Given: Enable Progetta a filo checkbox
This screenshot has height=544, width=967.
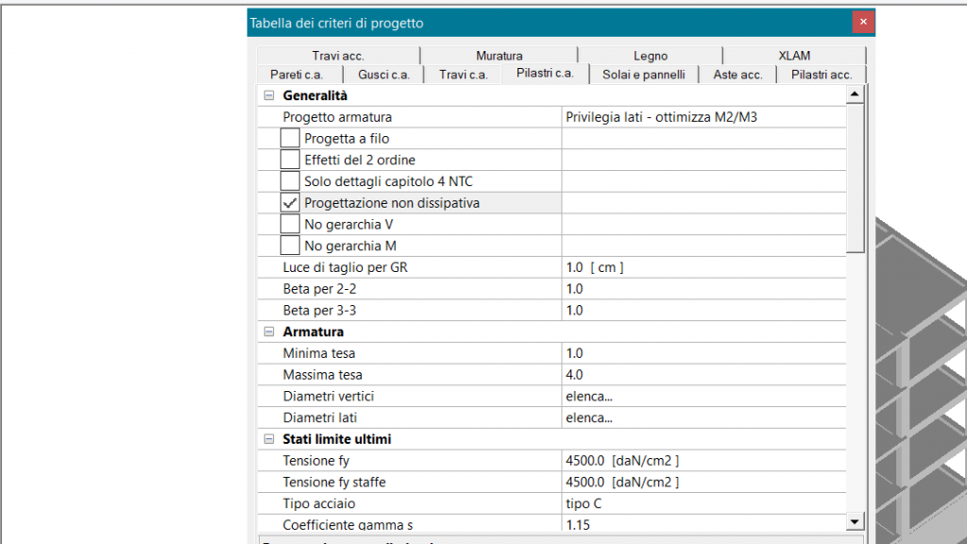Looking at the screenshot, I should click(x=290, y=138).
